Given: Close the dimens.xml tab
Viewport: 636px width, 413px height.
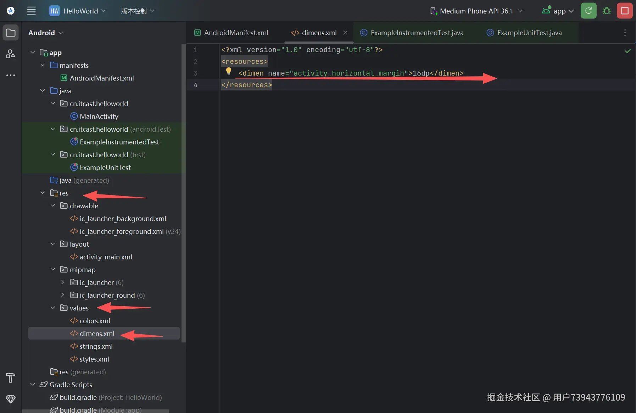Looking at the screenshot, I should coord(345,33).
